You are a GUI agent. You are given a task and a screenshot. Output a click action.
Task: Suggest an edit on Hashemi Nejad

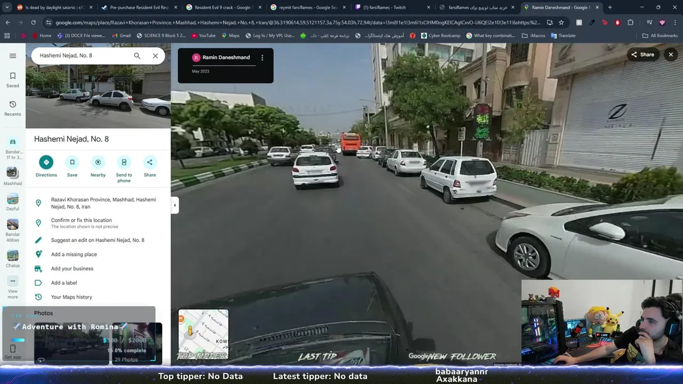click(x=98, y=240)
